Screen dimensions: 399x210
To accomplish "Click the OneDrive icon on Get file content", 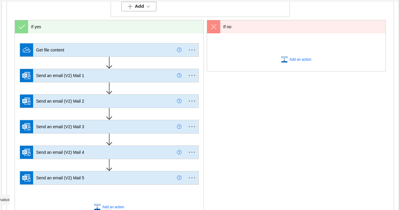I will point(27,50).
